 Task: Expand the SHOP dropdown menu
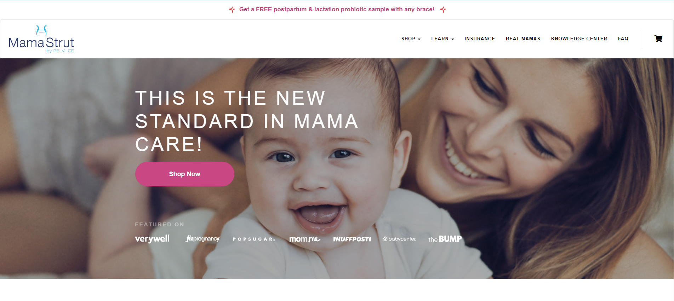coord(411,39)
